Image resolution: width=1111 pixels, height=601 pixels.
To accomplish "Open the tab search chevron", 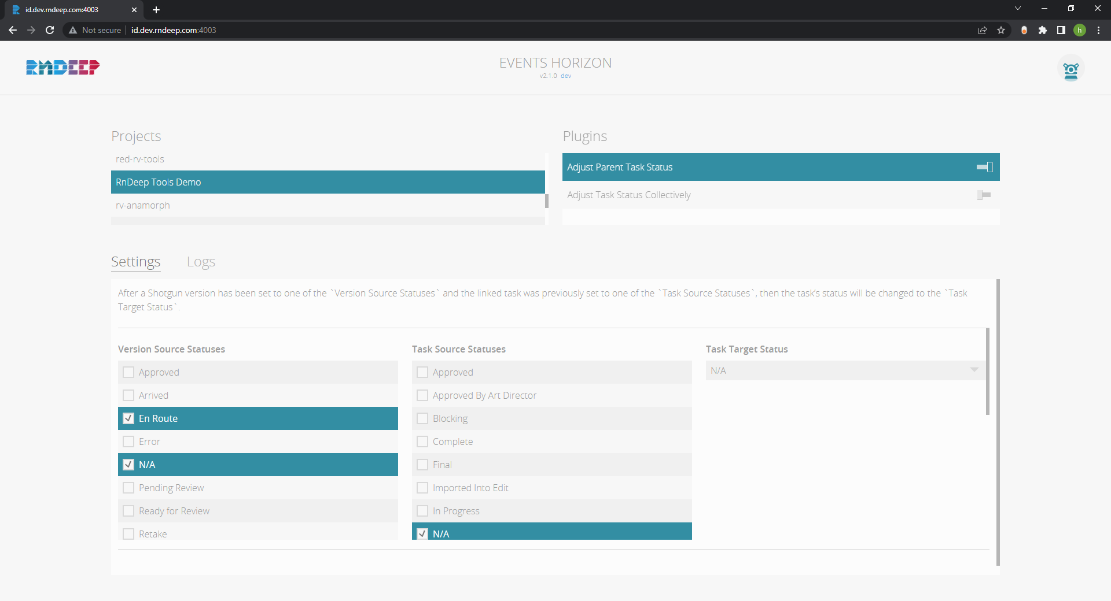I will [1018, 9].
